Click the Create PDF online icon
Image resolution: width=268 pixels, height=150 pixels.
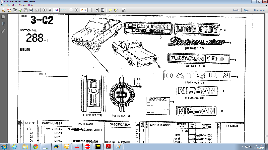pyautogui.click(x=9, y=10)
